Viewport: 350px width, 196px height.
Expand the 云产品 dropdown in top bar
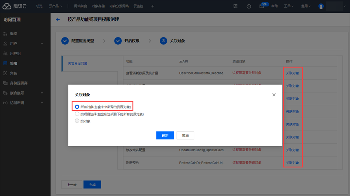55,6
